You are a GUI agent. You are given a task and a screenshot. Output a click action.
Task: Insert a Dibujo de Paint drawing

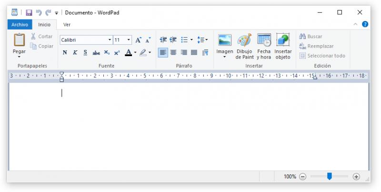click(244, 46)
